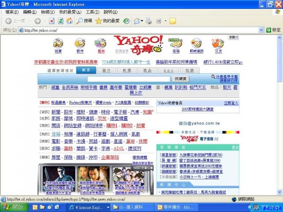
Task: Click the Mail envelope toolbar icon
Action: (x=137, y=21)
